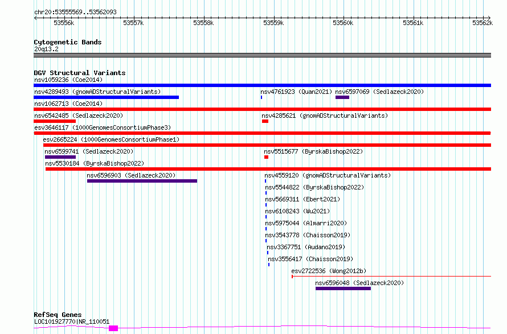Screen dimensions: 507x334
Task: Click nsv4285621 (gnomADStructuralVariants) label
Action: click(x=325, y=116)
